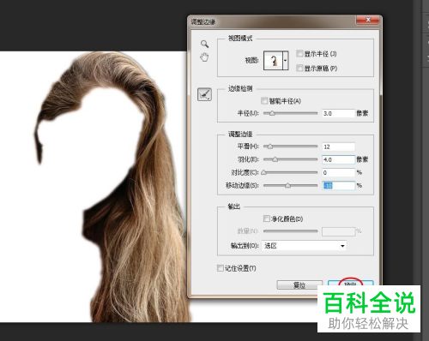Screen dimensions: 429x341
Task: Toggle 记住设置 (T) checkbox
Action: (x=221, y=268)
